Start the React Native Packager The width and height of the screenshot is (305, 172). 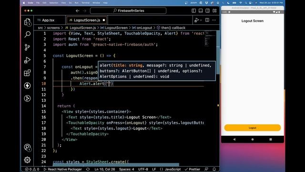click(x=62, y=169)
